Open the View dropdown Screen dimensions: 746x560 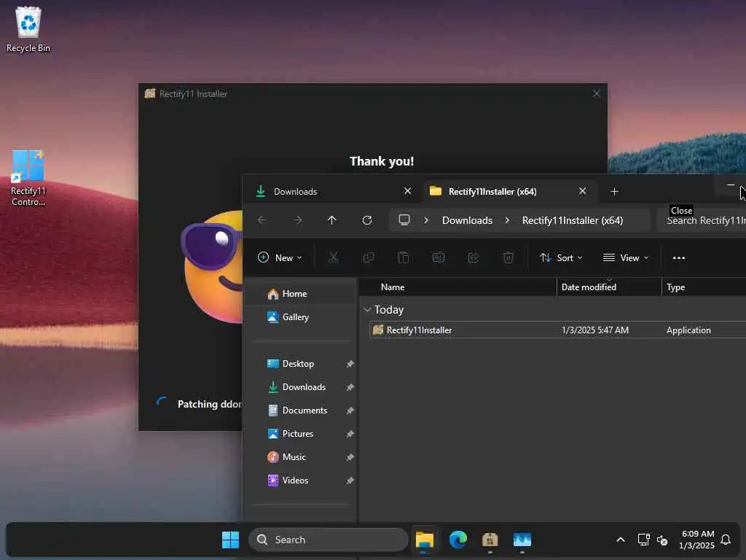pyautogui.click(x=626, y=257)
